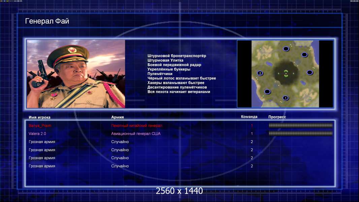Click "Вся пехота начинает ветеранами" line
This screenshot has width=359, height=202.
pyautogui.click(x=178, y=92)
